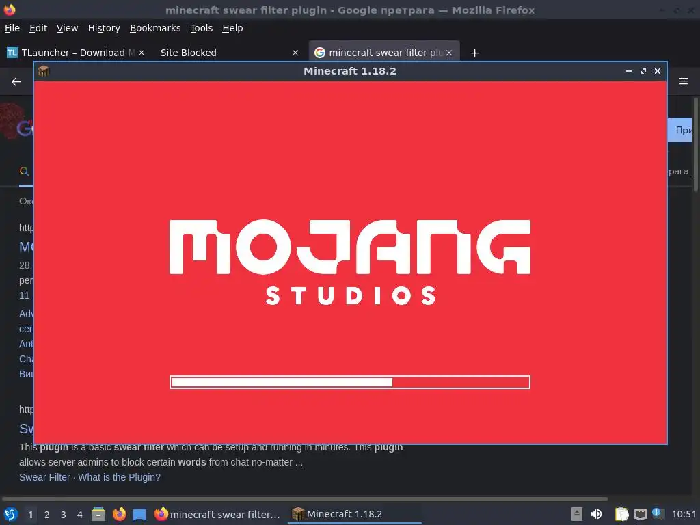Click the Firefox page vertical scrollbar
The height and width of the screenshot is (525, 700).
[695, 145]
